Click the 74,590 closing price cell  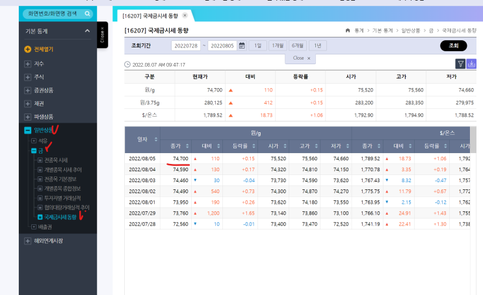point(176,169)
